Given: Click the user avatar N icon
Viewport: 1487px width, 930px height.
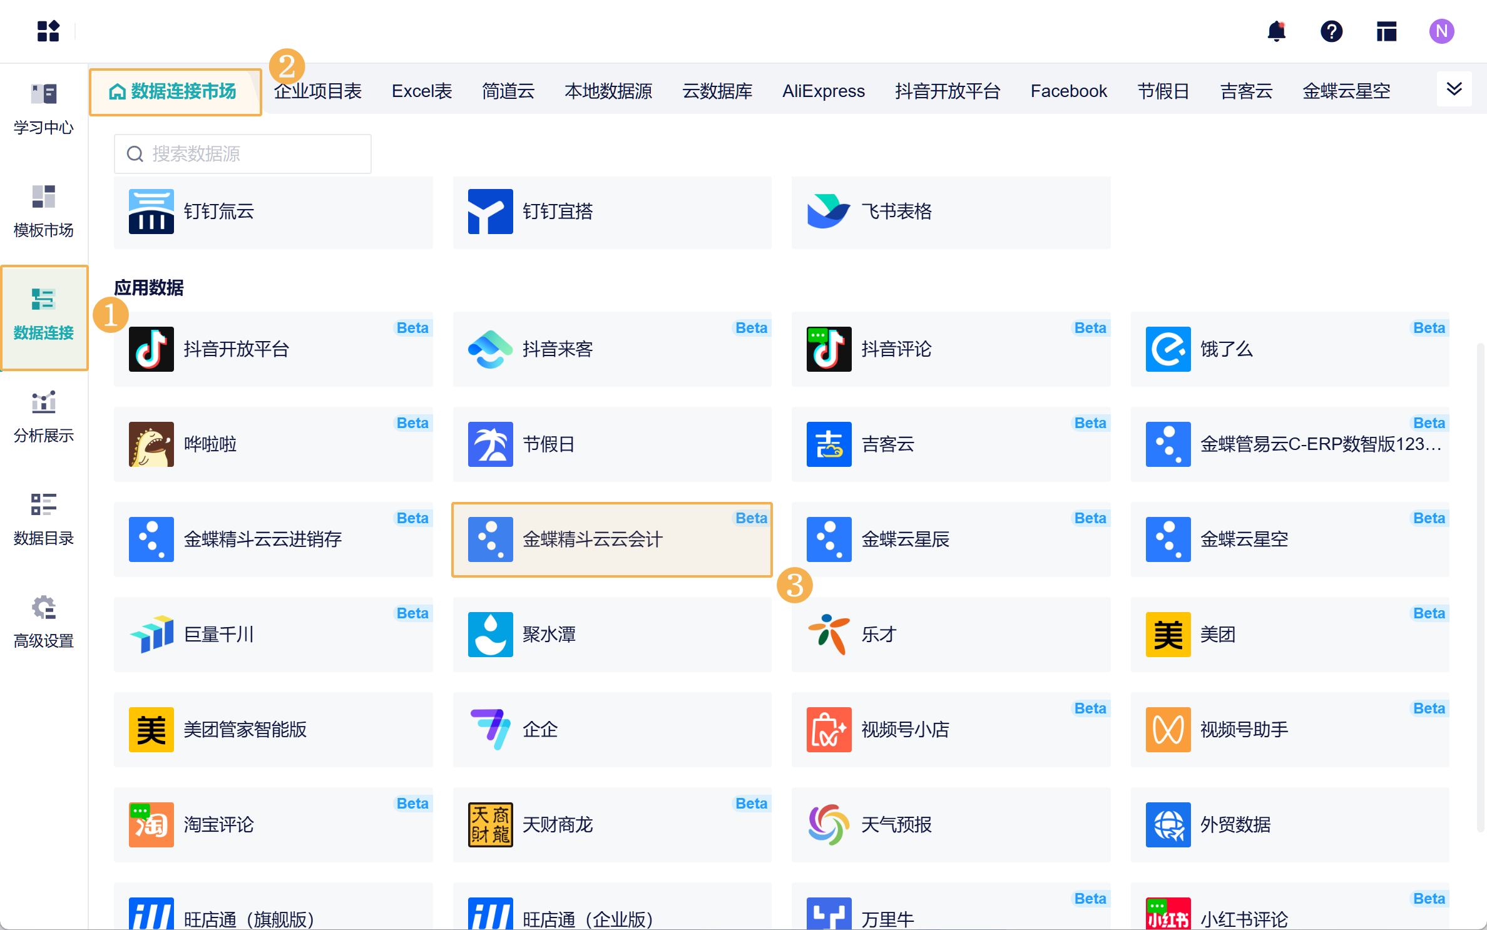Looking at the screenshot, I should pos(1441,31).
